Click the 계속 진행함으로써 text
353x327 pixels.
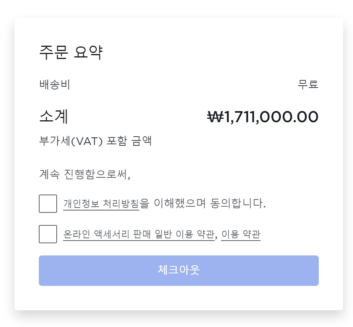click(x=84, y=174)
